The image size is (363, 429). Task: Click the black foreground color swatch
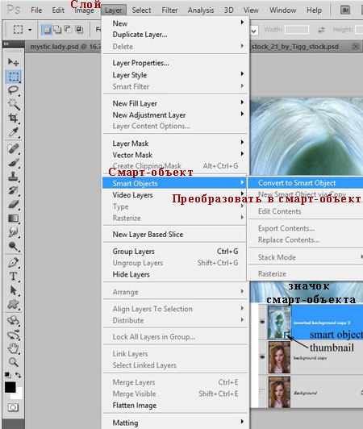(x=10, y=387)
